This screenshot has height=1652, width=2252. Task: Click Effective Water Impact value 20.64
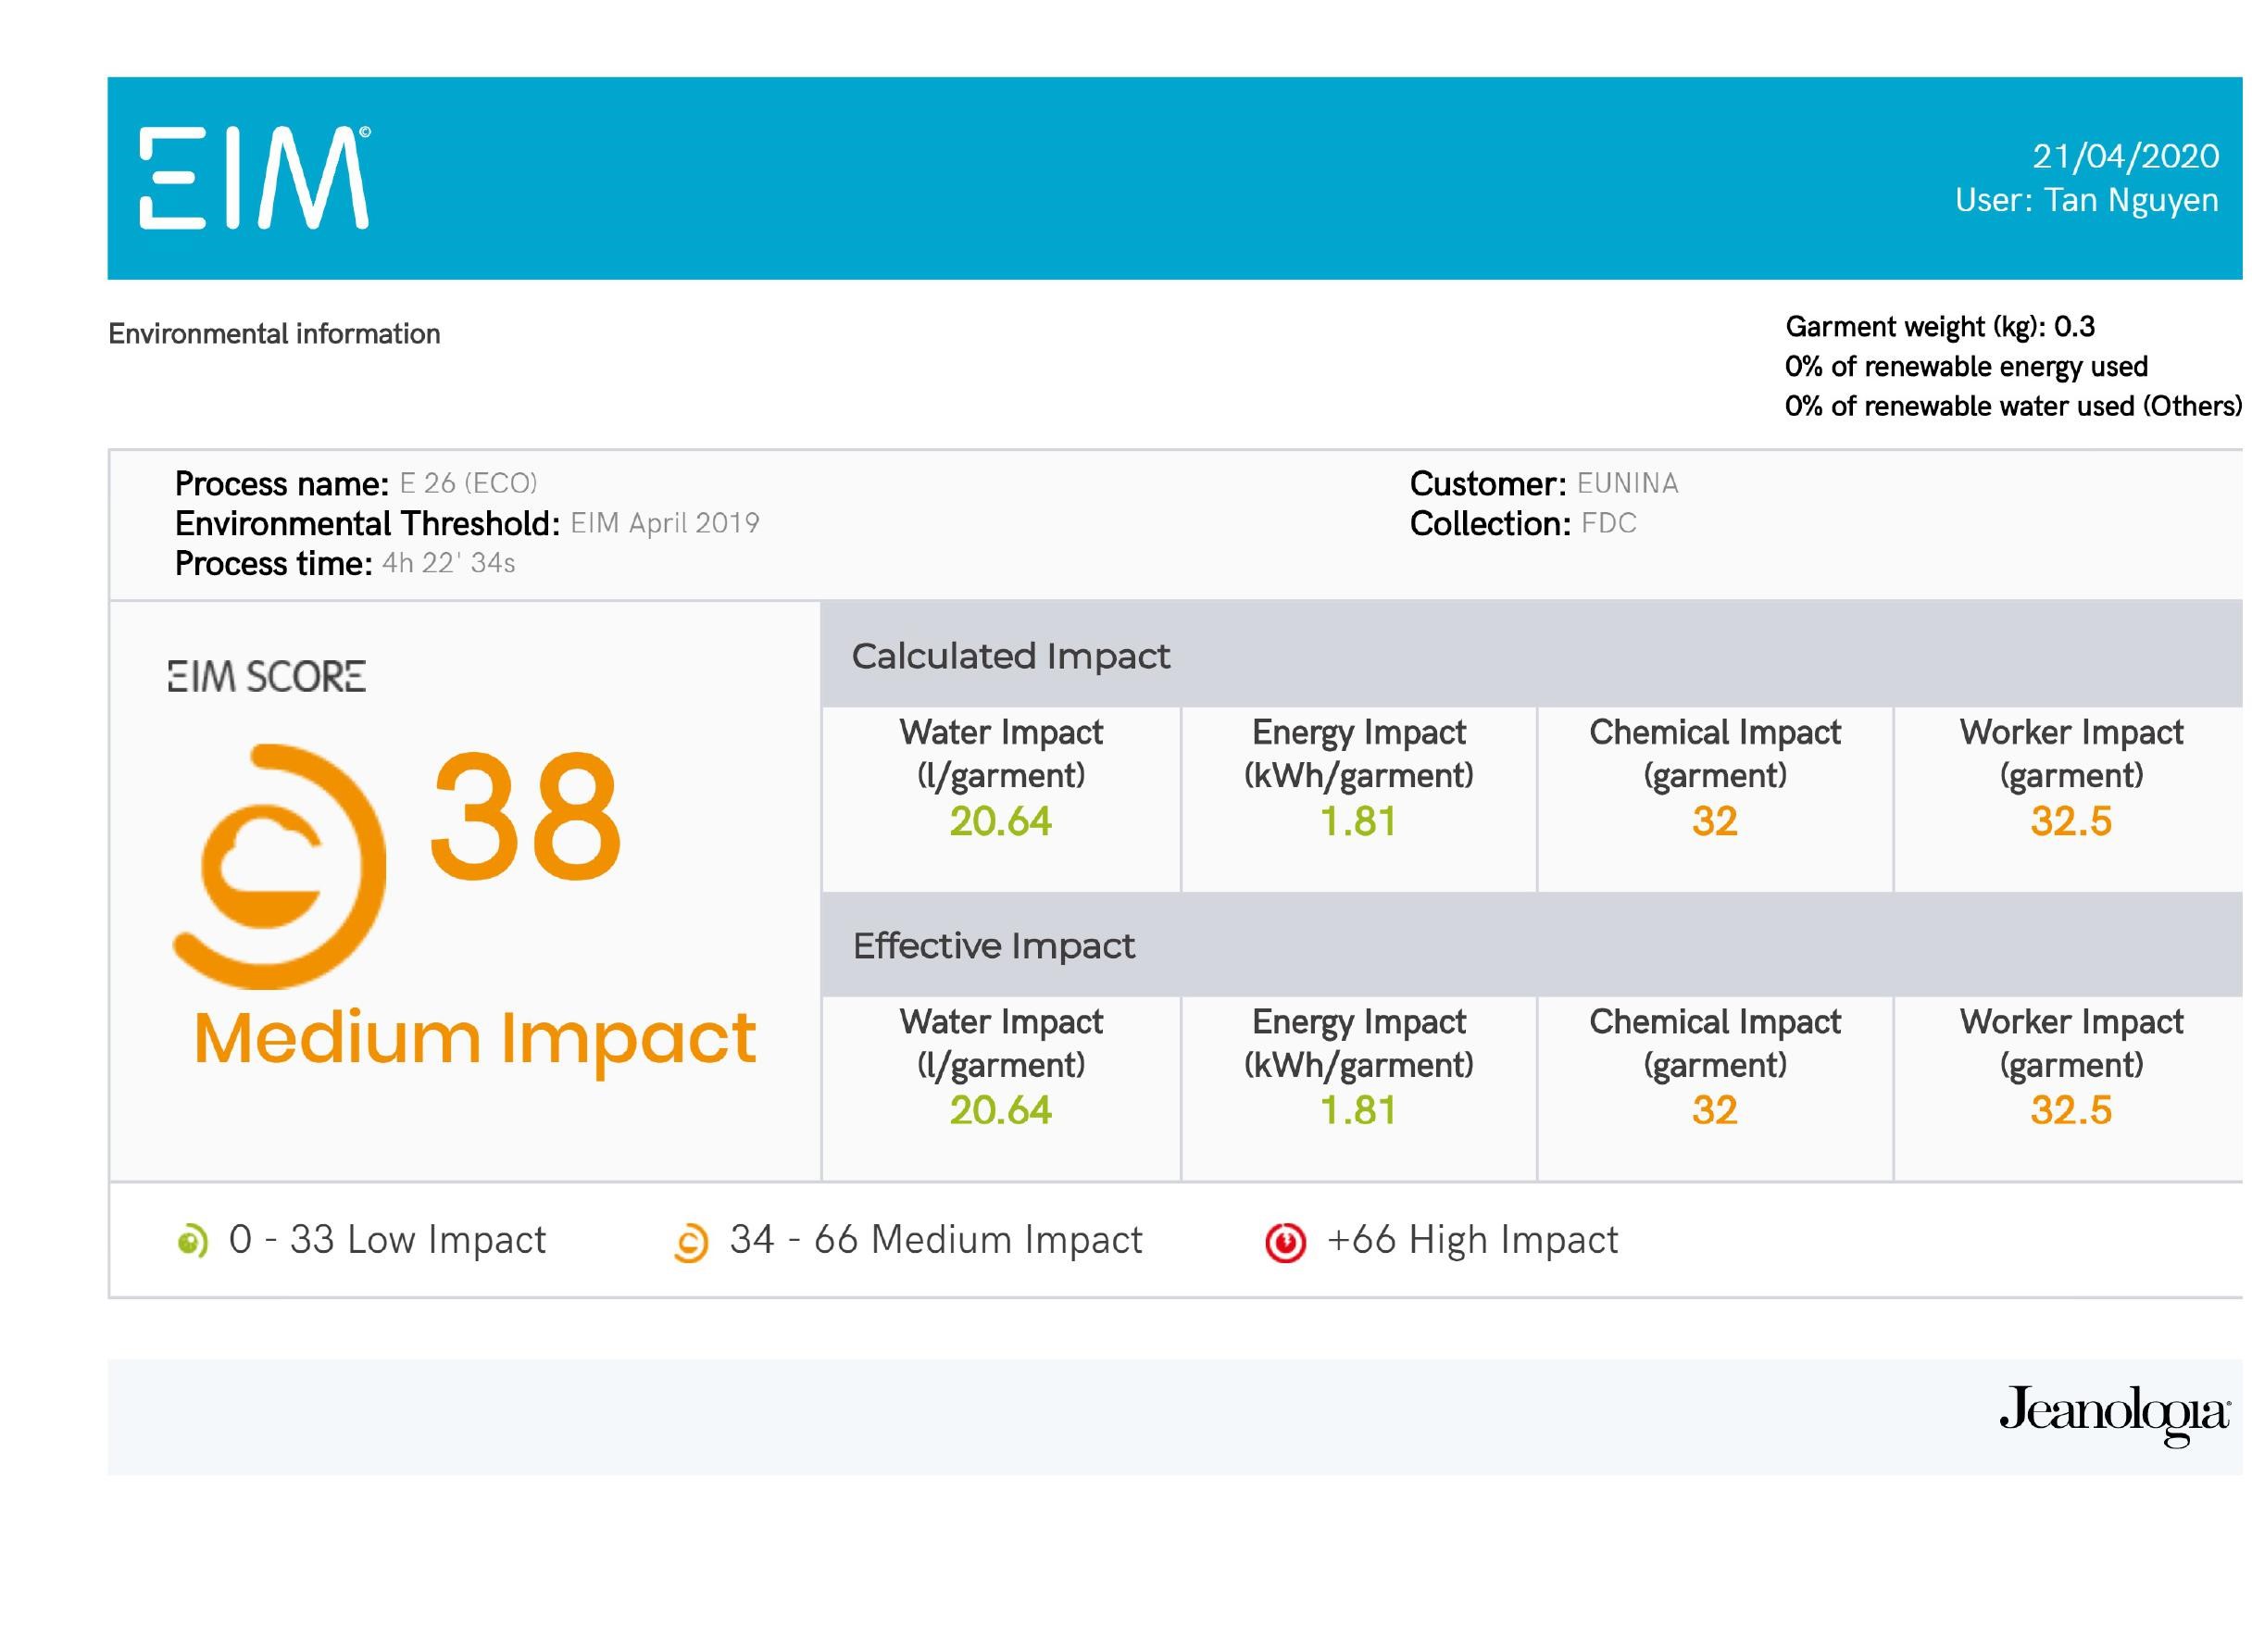point(1001,1110)
